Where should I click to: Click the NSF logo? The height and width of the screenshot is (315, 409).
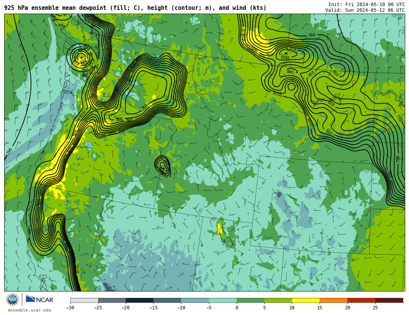pos(12,299)
